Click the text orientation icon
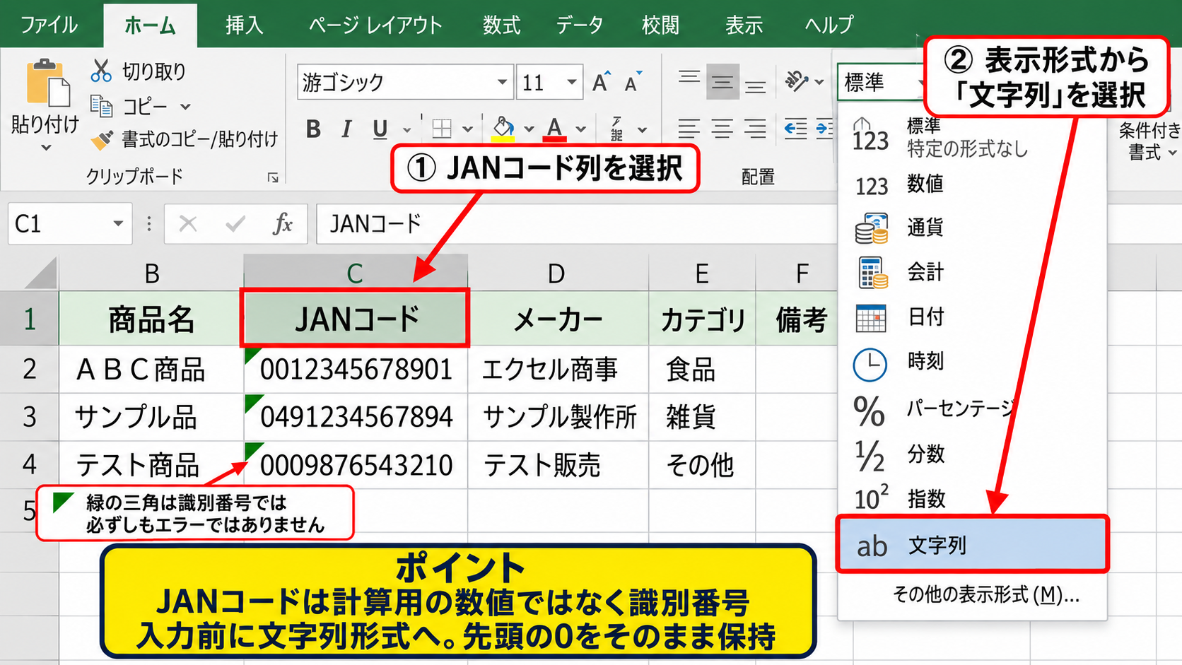 [x=797, y=81]
